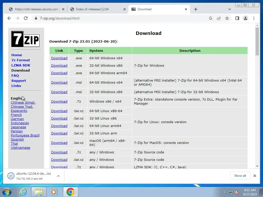Open the Chrome profile avatar

[245, 18]
